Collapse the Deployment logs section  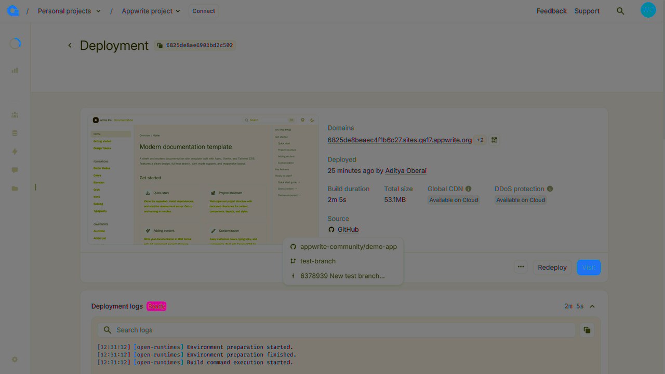coord(592,306)
